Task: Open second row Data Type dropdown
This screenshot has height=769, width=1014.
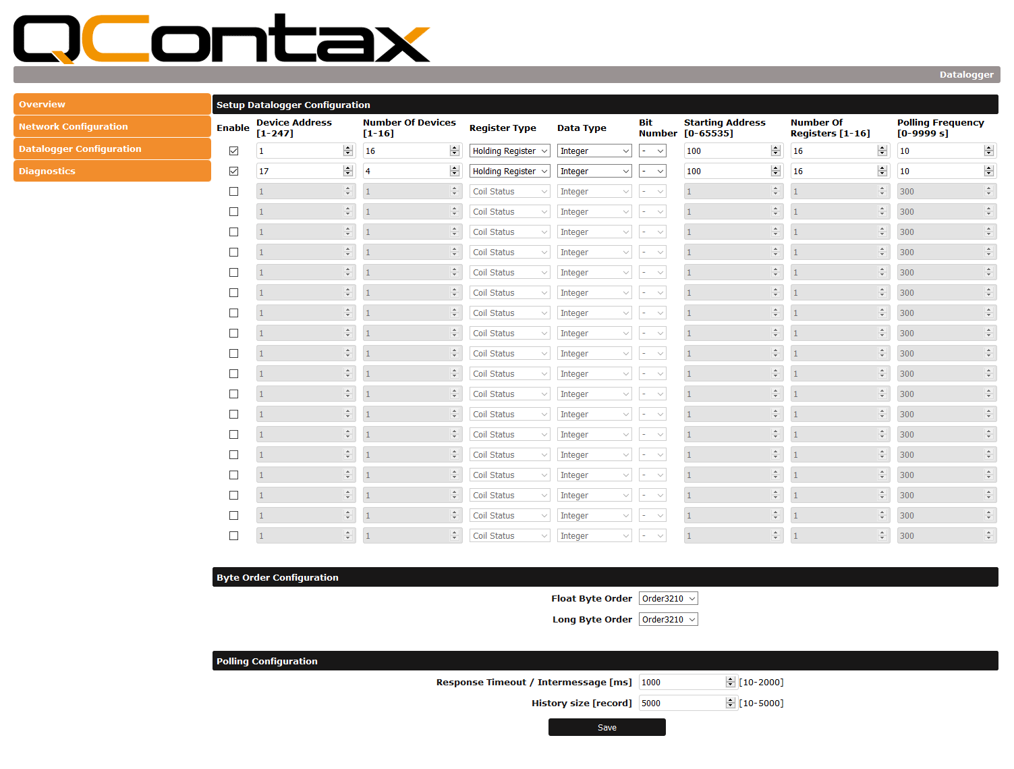Action: [594, 171]
